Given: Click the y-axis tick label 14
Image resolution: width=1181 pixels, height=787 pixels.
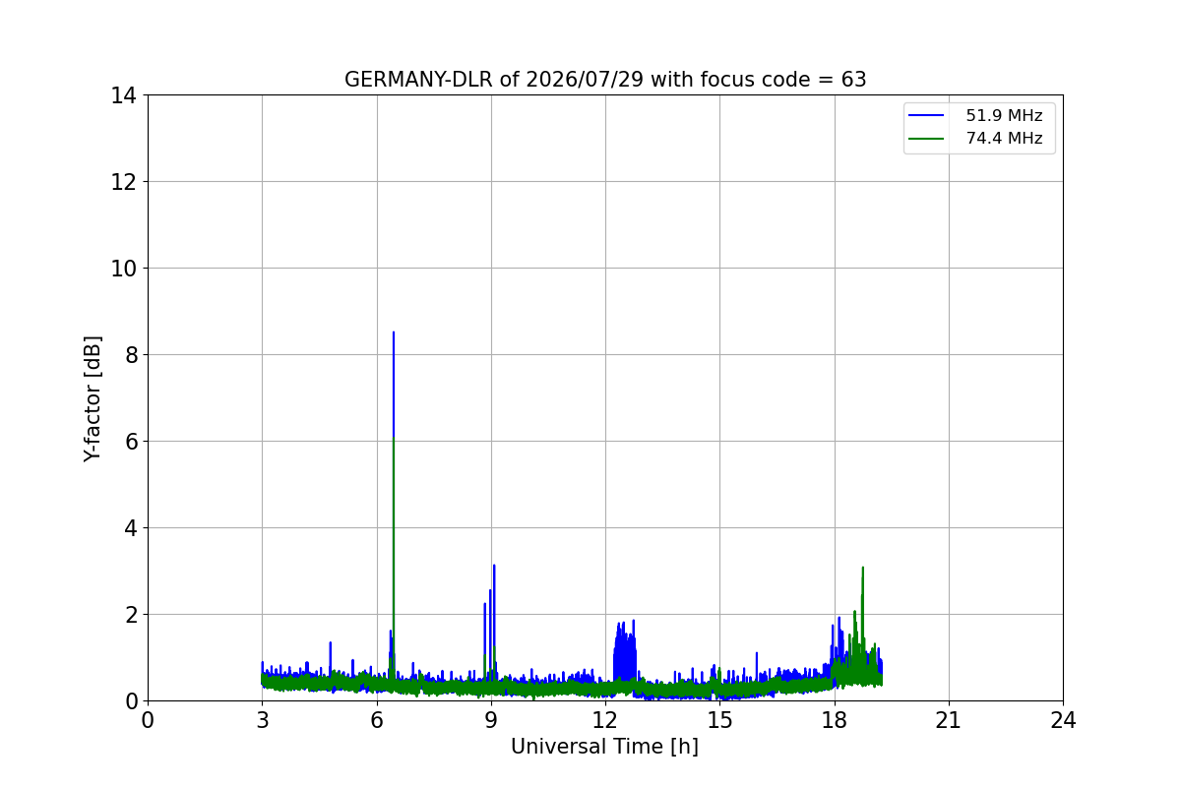Looking at the screenshot, I should pyautogui.click(x=124, y=95).
